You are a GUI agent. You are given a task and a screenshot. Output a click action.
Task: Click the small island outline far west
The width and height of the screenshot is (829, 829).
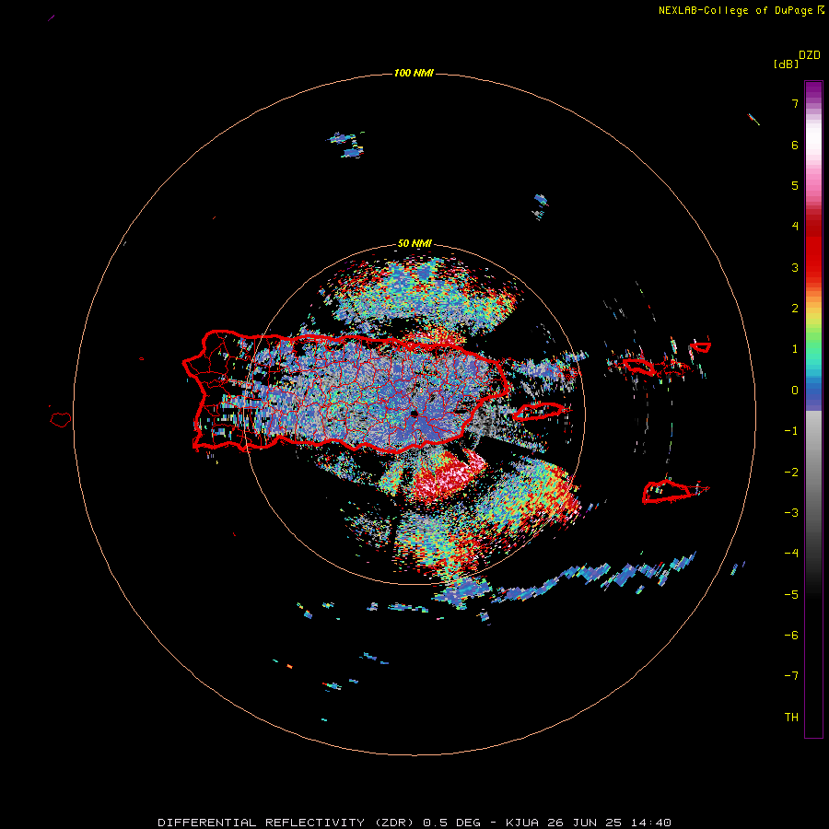[x=61, y=419]
